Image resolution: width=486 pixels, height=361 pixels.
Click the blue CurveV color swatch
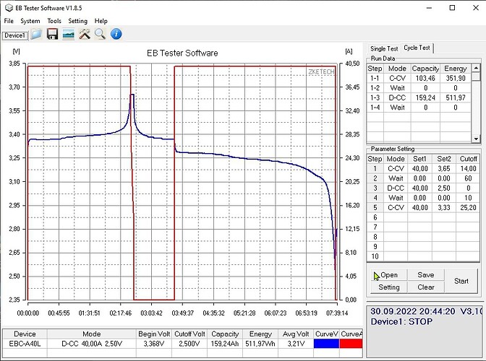[x=326, y=344]
